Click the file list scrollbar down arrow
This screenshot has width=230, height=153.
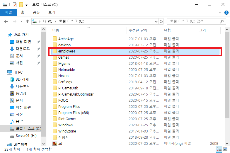[x=227, y=143]
